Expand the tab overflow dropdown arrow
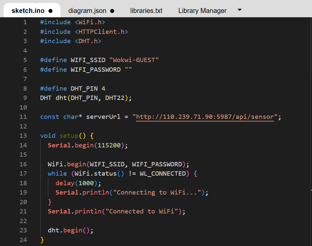The image size is (312, 246). [240, 10]
